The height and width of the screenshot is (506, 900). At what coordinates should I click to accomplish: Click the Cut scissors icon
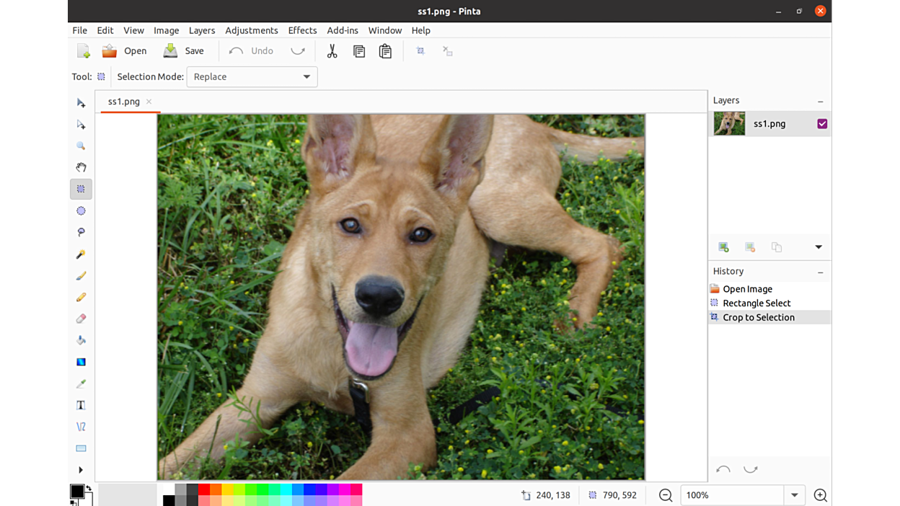(332, 51)
